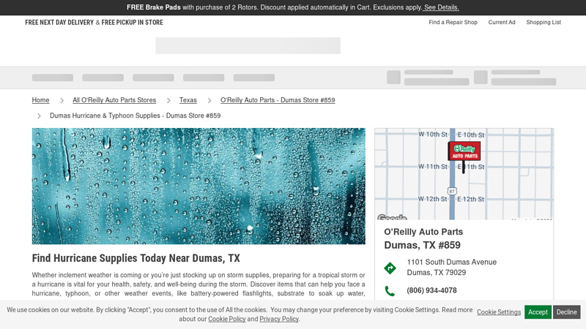Image resolution: width=586 pixels, height=329 pixels.
Task: Open Find a Repair Shop link
Action: point(453,23)
